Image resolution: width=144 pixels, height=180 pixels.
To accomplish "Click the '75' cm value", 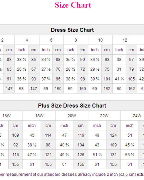I will tap(107, 69).
